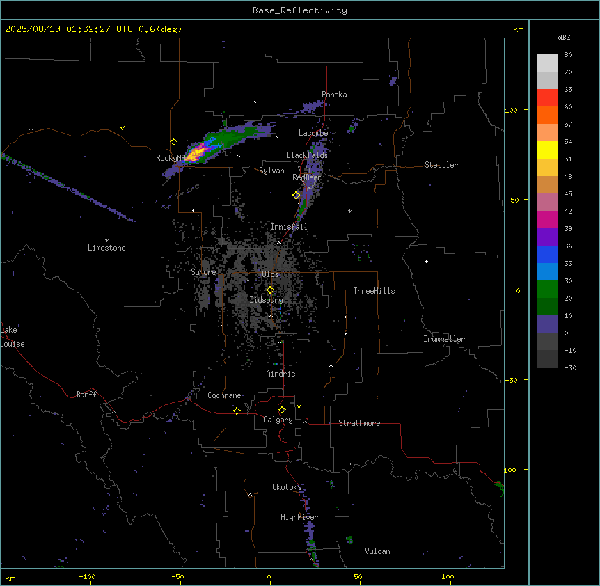Click the Airdrie city label
The width and height of the screenshot is (600, 586).
click(x=281, y=374)
